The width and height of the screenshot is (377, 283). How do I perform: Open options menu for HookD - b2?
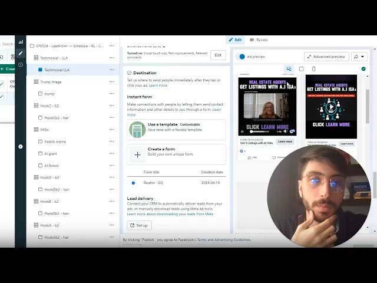pos(111,177)
